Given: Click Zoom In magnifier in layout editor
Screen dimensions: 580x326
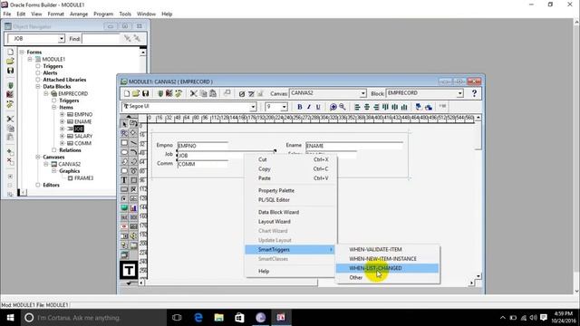Looking at the screenshot, I should (333, 107).
